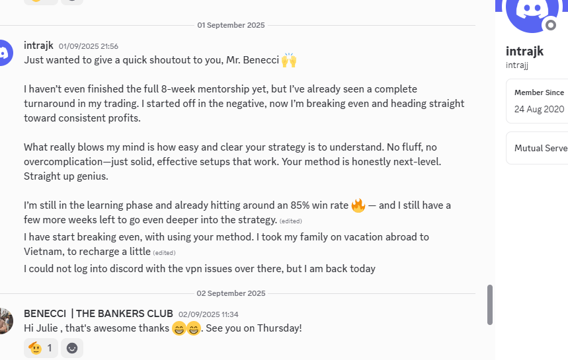
Task: Open the add reaction smiley button
Action: point(72,347)
